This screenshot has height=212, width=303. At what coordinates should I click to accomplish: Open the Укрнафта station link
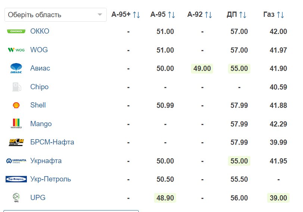[x=46, y=161]
